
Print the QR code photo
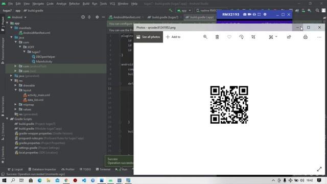click(306, 37)
